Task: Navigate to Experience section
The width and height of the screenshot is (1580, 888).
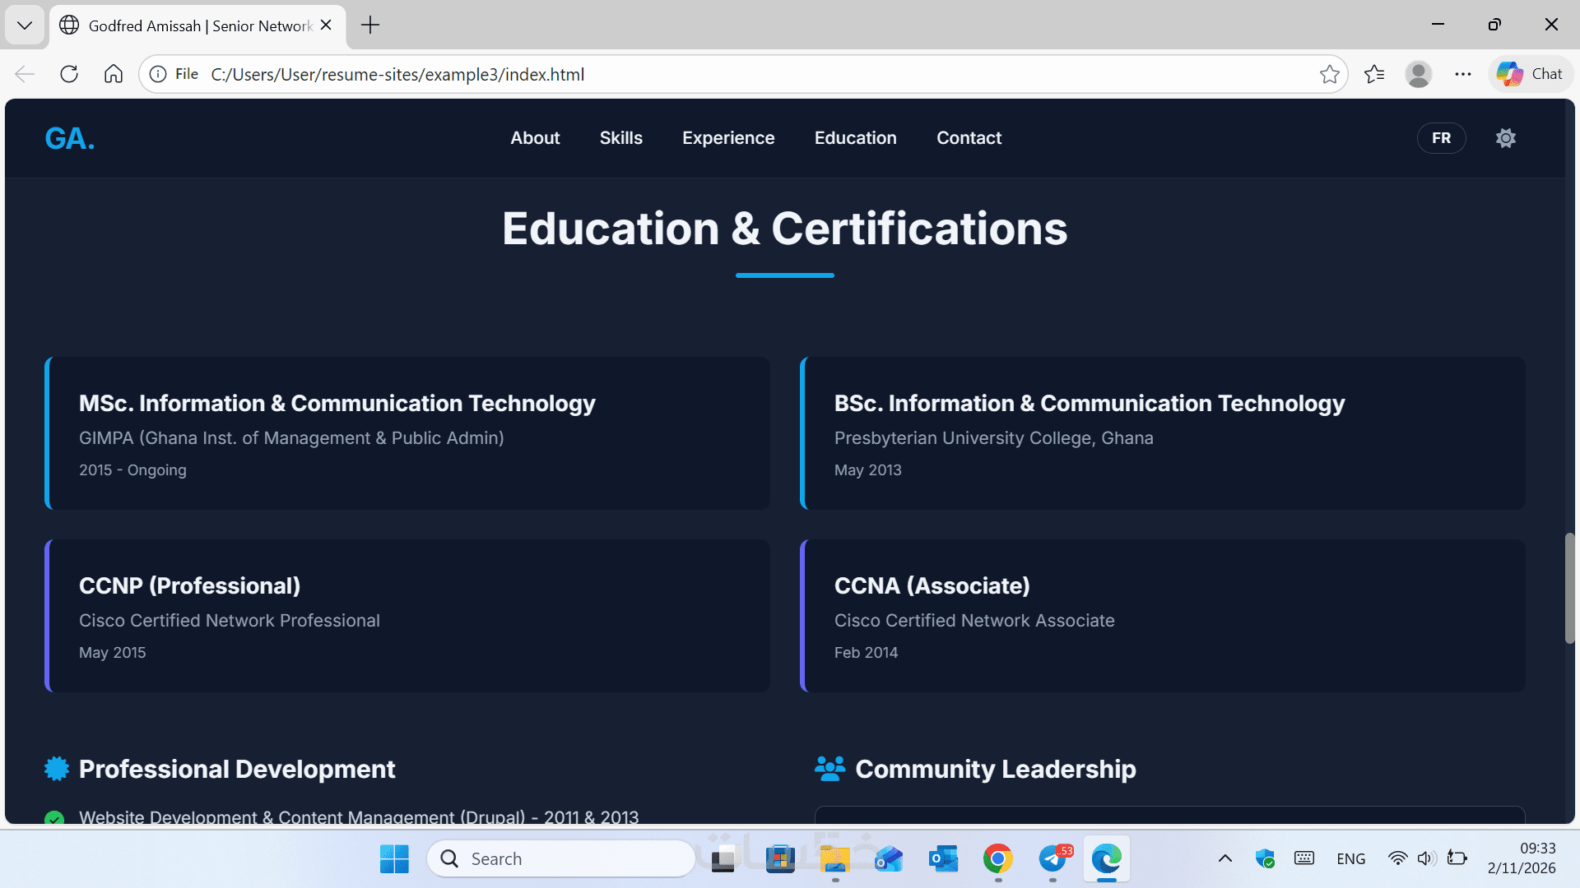Action: 728,138
